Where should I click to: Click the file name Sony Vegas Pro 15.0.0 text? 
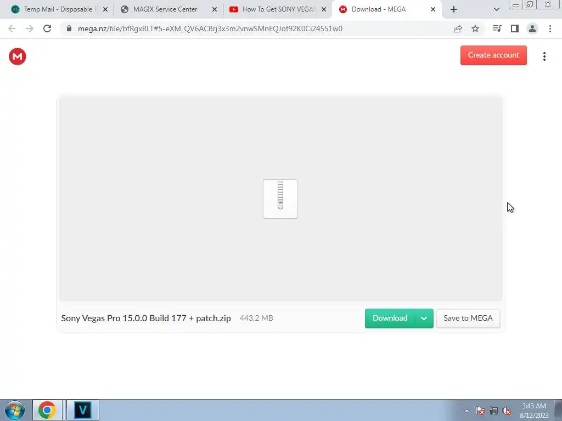[x=146, y=318]
